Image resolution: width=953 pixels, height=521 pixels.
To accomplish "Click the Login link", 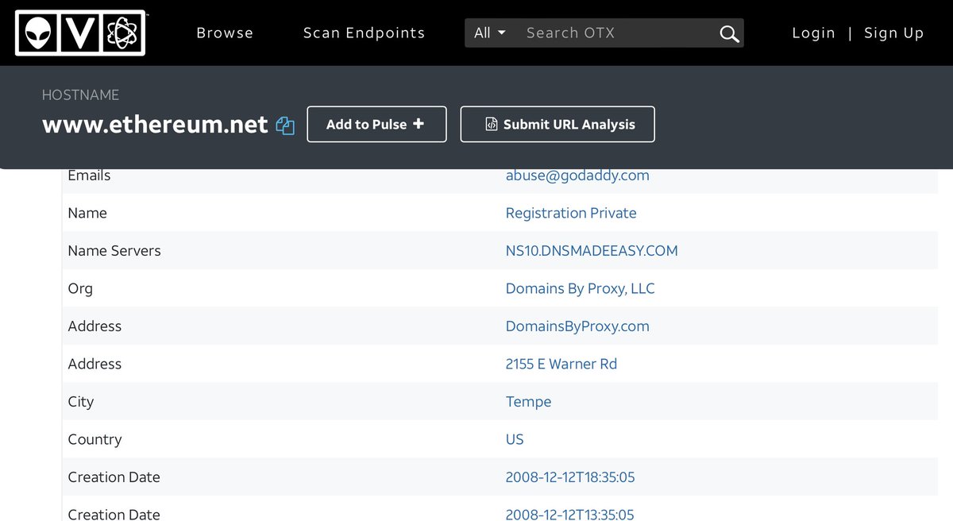I will pyautogui.click(x=813, y=33).
